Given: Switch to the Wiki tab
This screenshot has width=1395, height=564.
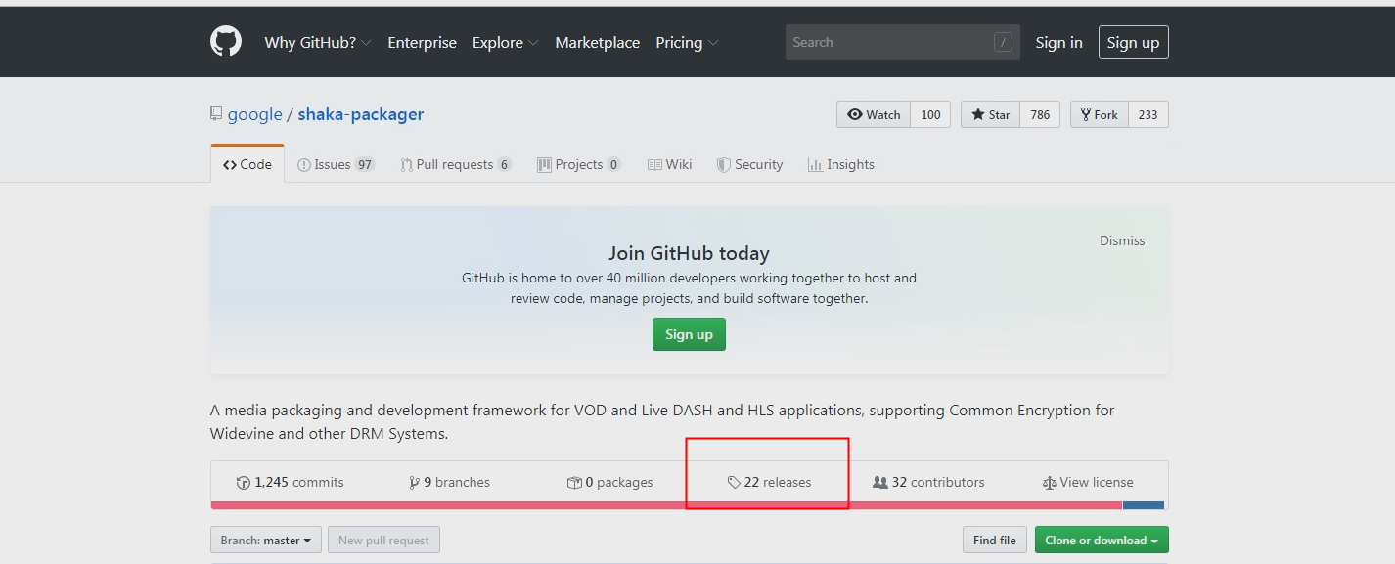Looking at the screenshot, I should point(669,164).
